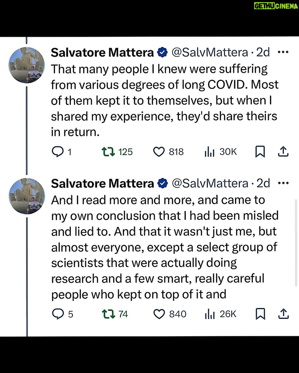Open more options menu on second tweet
The width and height of the screenshot is (299, 373).
click(283, 183)
